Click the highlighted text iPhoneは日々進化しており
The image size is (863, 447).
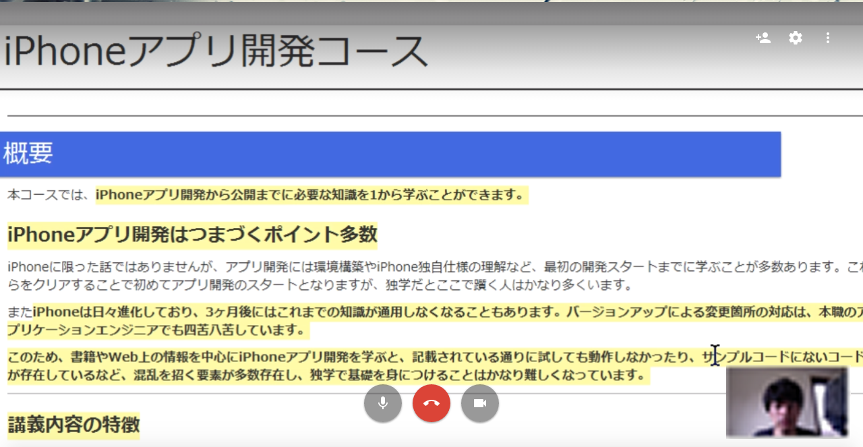[x=115, y=313]
